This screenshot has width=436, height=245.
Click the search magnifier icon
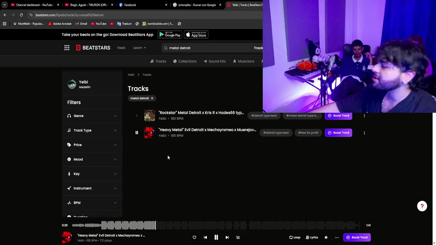tap(166, 48)
